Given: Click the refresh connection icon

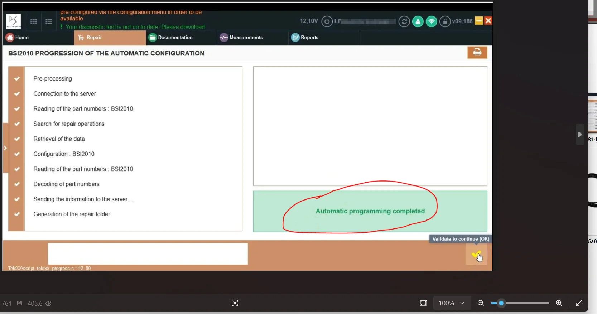Looking at the screenshot, I should (404, 21).
